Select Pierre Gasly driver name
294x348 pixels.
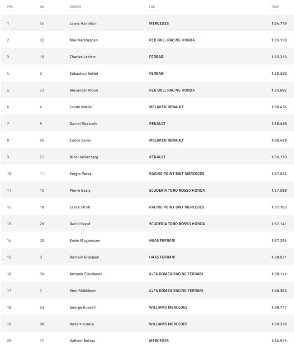click(x=80, y=190)
